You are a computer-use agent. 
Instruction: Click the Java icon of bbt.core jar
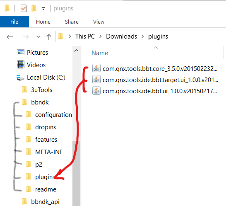pos(96,68)
